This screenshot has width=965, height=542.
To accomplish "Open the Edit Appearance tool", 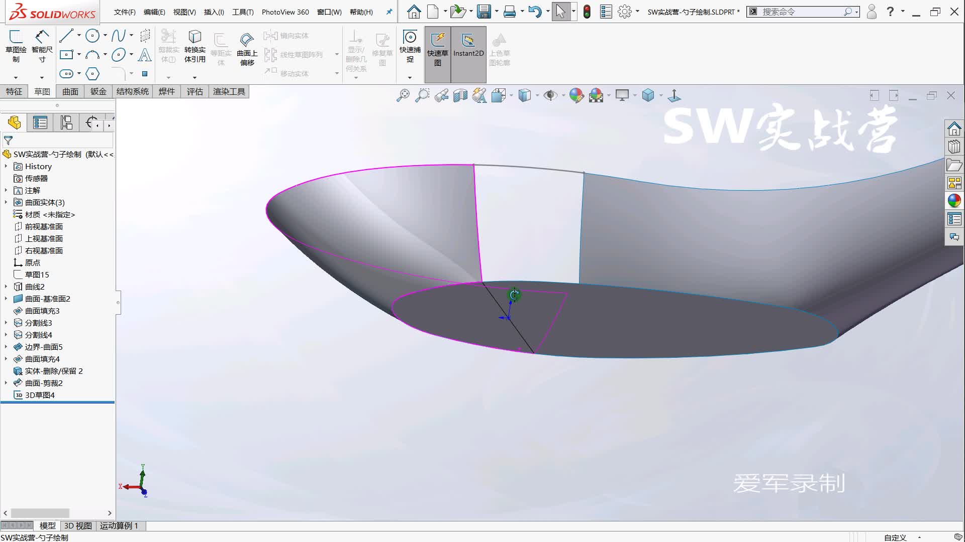I will click(576, 95).
